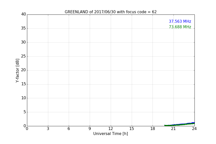216x144 pixels.
Task: Click y-axis tick label 15
Action: (23, 84)
